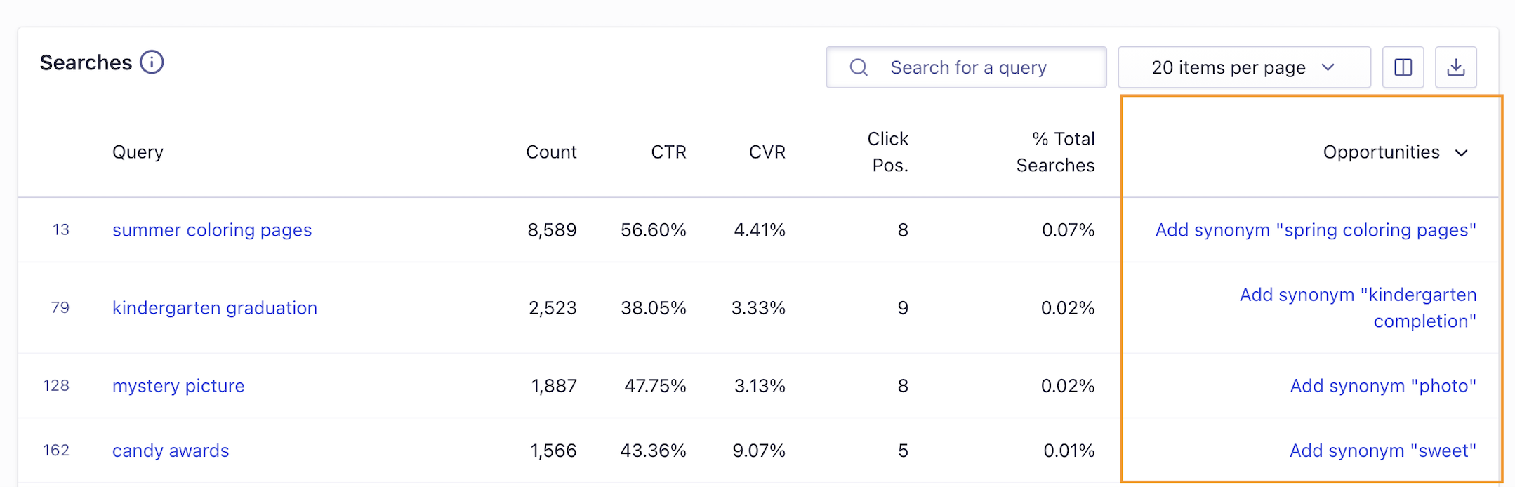Open the summer coloring pages query
1515x487 pixels.
[211, 230]
